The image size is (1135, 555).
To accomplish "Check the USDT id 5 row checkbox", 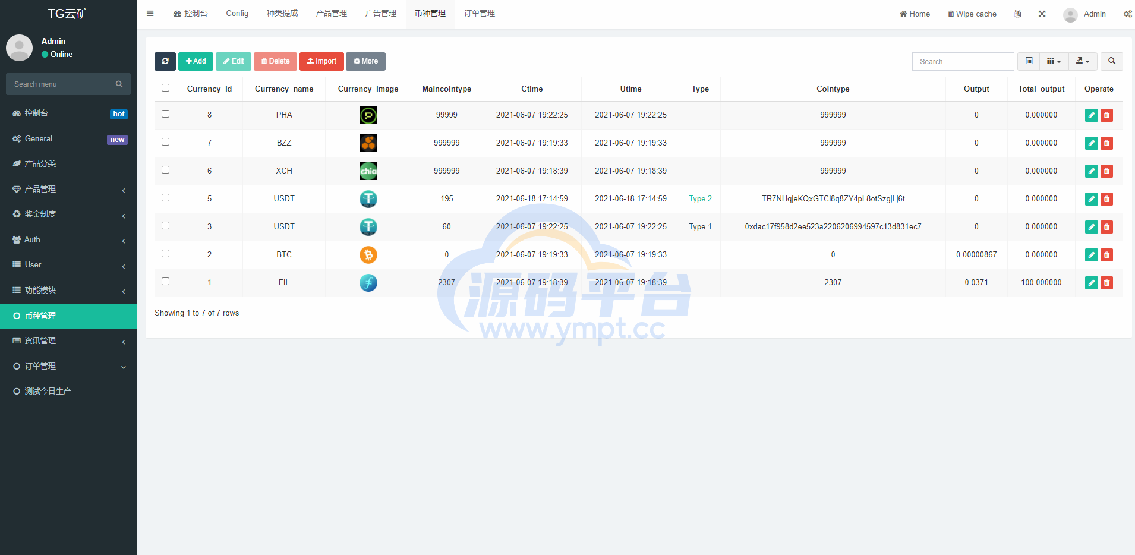I will (x=165, y=198).
